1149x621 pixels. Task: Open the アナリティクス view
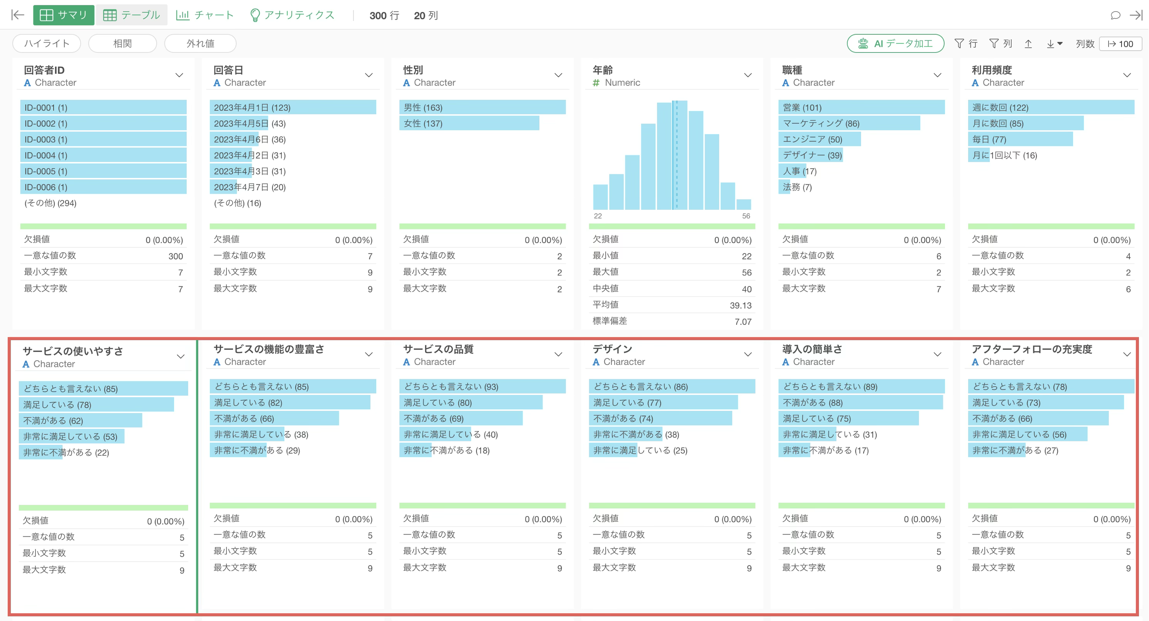click(x=292, y=15)
